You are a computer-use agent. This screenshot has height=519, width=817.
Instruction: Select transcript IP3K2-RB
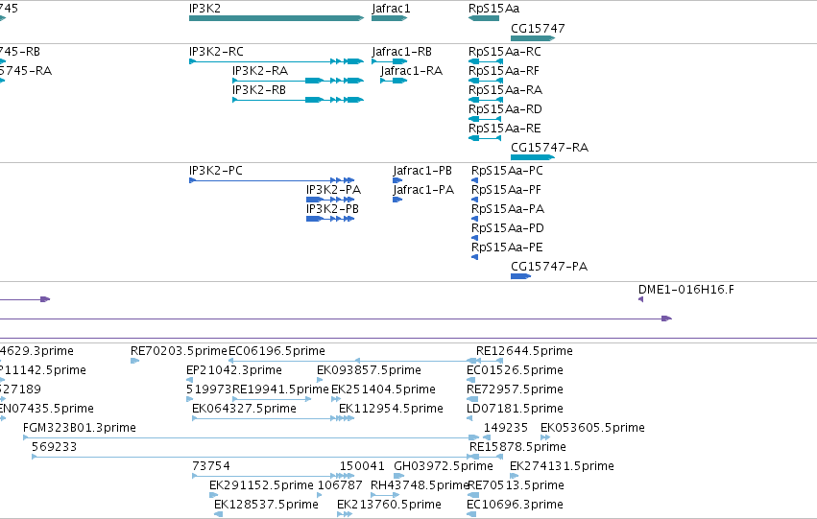298,100
